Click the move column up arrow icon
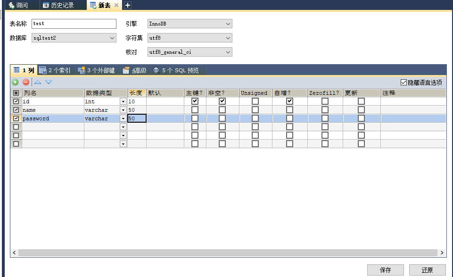 coord(37,82)
